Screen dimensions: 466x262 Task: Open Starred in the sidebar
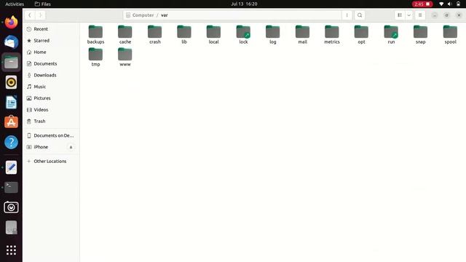click(51, 41)
